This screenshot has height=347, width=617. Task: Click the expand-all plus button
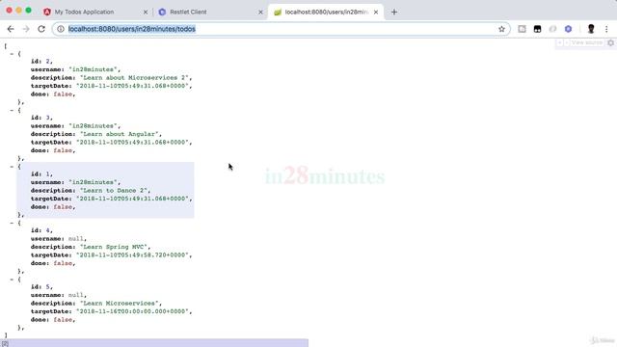pos(559,42)
